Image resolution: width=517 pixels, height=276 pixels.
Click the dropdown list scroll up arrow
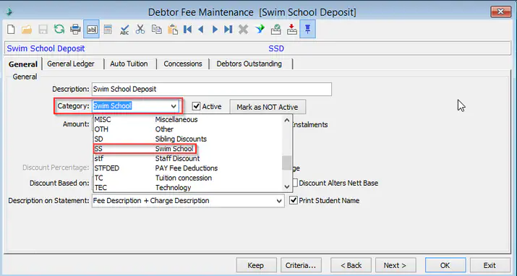(287, 120)
